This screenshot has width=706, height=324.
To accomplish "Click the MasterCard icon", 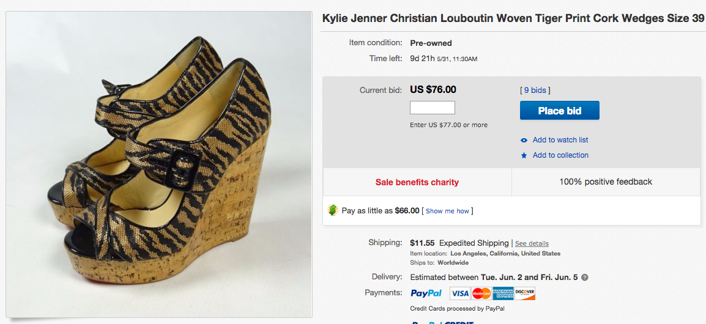I will point(481,293).
